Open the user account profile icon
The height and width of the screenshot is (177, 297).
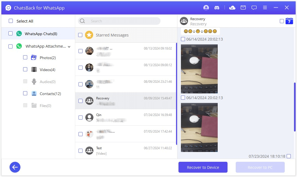pyautogui.click(x=206, y=8)
